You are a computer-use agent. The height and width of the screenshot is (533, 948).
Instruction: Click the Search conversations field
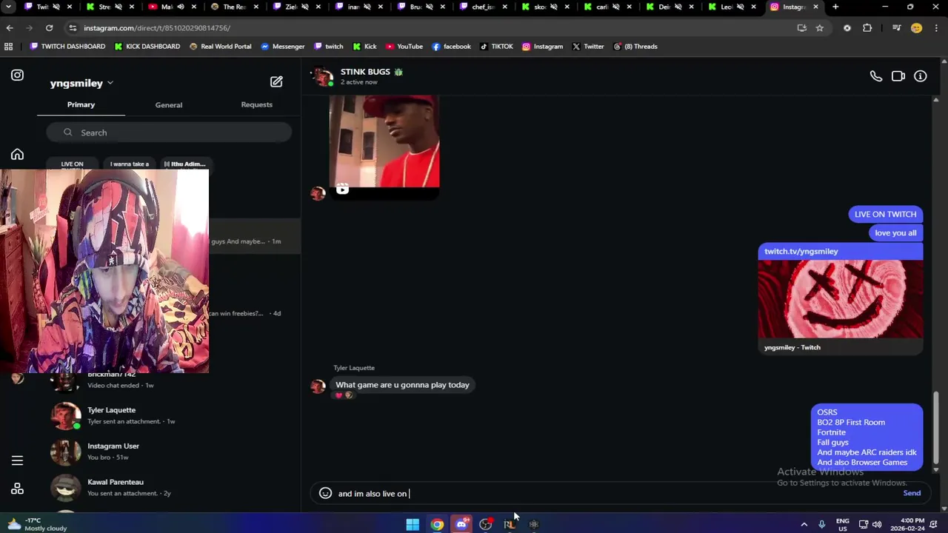pyautogui.click(x=169, y=133)
